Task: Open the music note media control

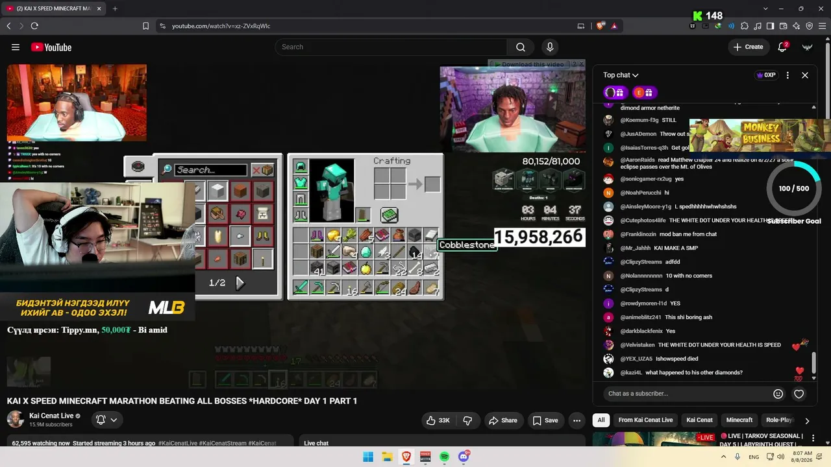Action: [758, 26]
